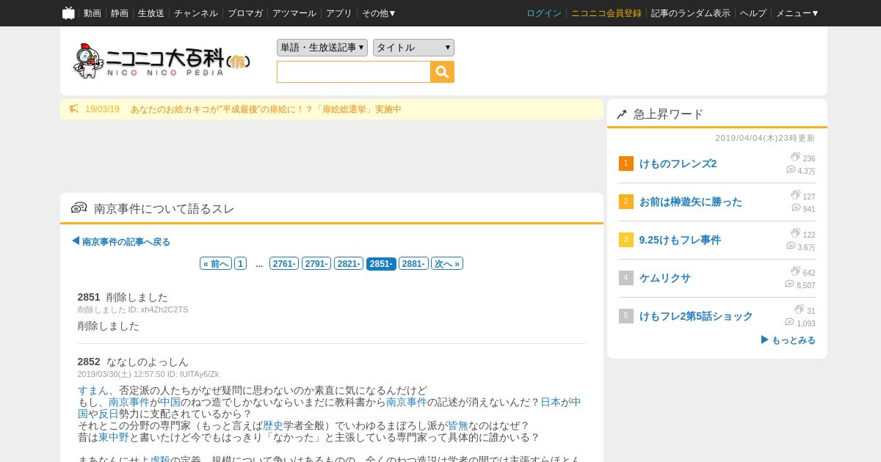
Task: Click the « 前へ pagination button
Action: 216,264
